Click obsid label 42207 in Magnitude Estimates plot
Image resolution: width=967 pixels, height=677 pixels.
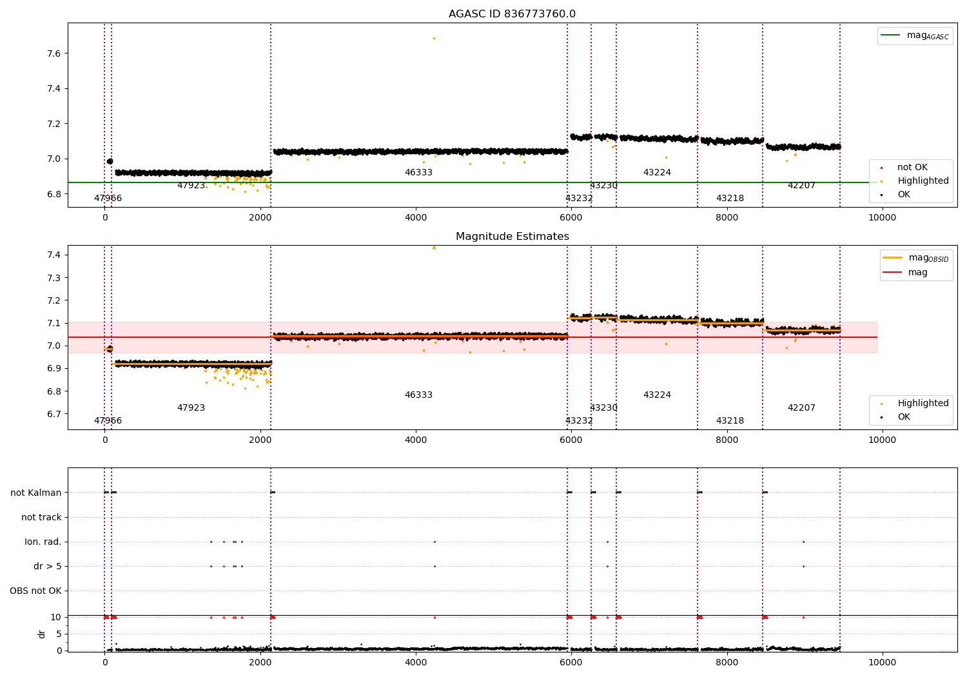[x=801, y=408]
